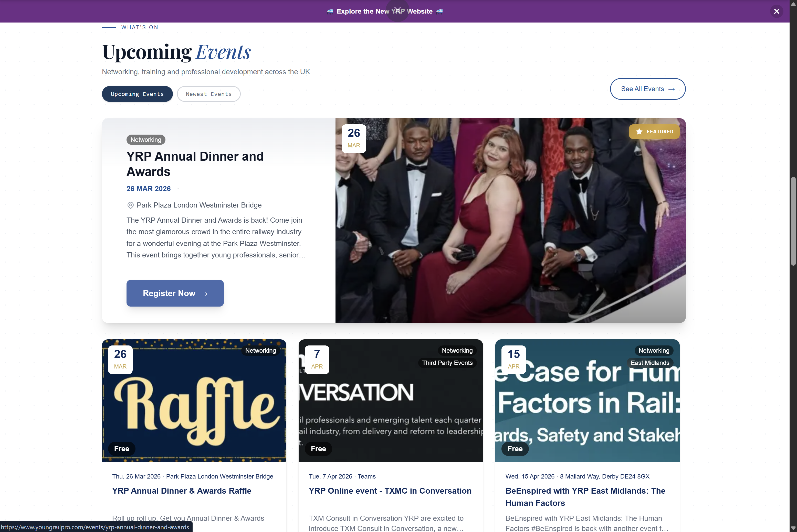Click the location pin icon beside Park Plaza
797x532 pixels.
pyautogui.click(x=130, y=205)
